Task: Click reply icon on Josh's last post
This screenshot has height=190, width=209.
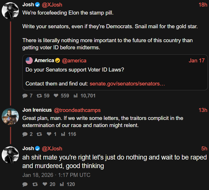Action: click(25, 184)
